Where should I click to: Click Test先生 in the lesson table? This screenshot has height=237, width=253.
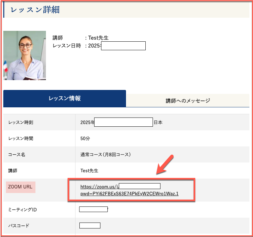point(89,171)
